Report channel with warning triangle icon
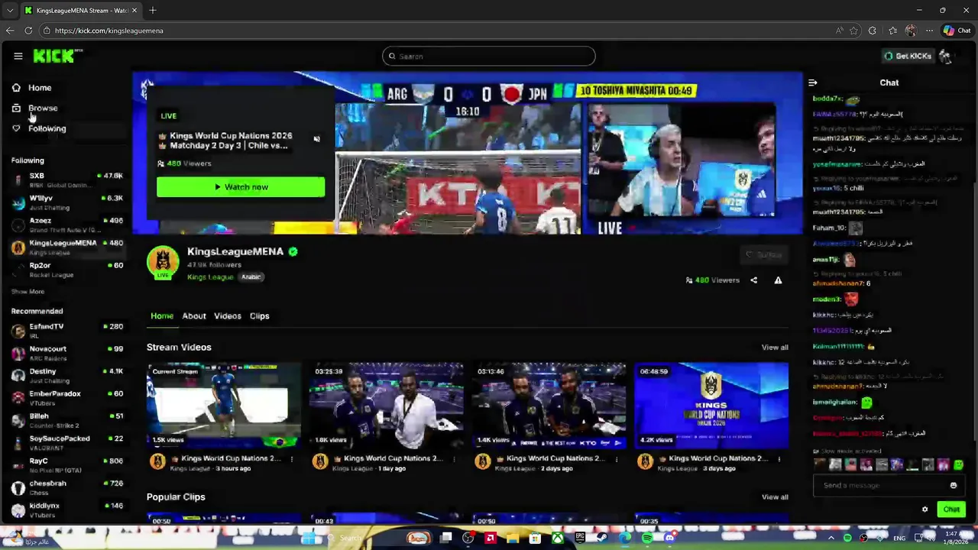Image resolution: width=978 pixels, height=550 pixels. [x=778, y=280]
